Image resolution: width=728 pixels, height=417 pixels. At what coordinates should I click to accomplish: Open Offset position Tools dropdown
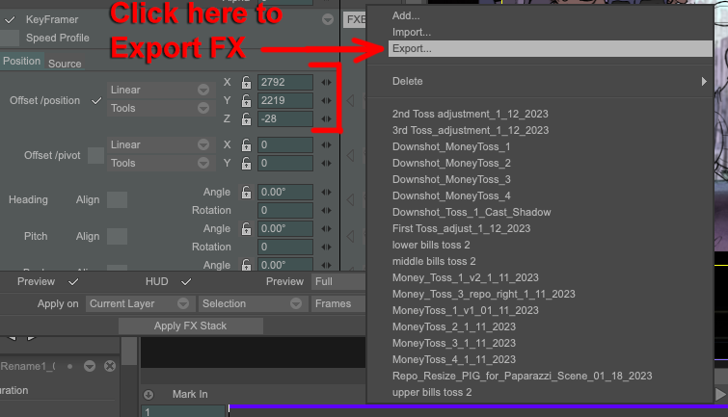point(161,108)
